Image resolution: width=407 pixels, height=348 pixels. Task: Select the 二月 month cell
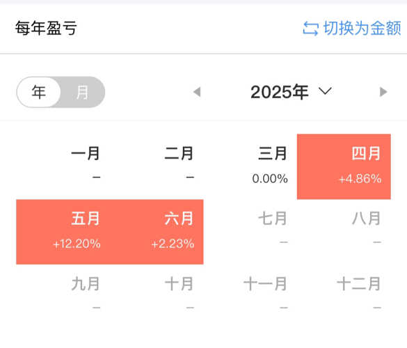click(157, 167)
